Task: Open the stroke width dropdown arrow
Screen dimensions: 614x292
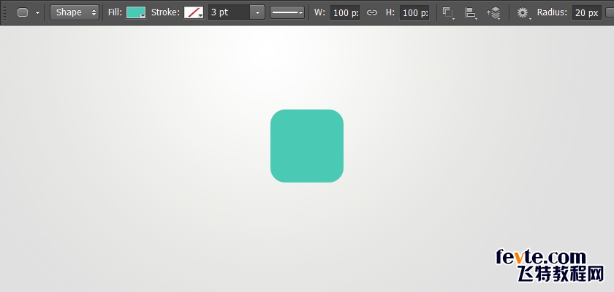Action: [x=257, y=12]
